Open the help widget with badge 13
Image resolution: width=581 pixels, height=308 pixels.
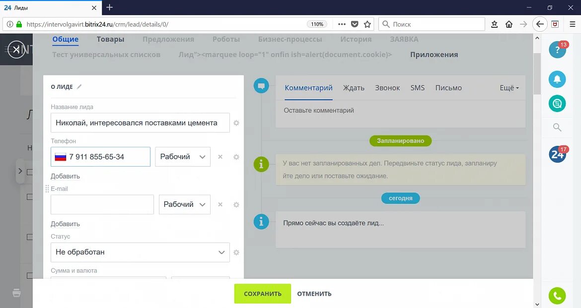coord(557,50)
